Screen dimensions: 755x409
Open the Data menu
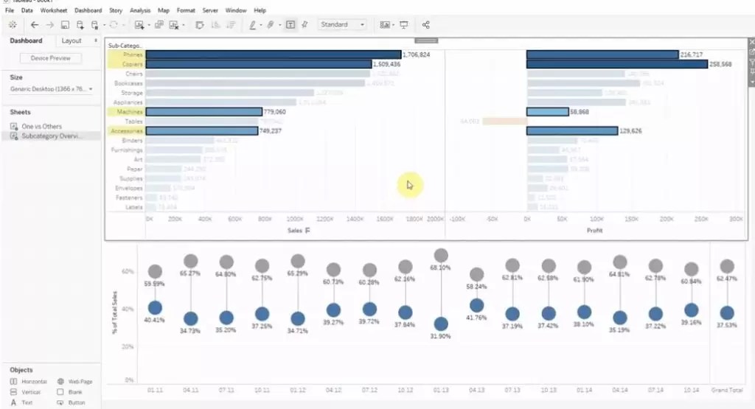tap(27, 10)
